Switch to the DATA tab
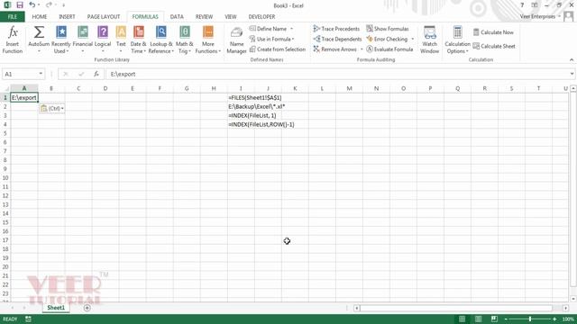This screenshot has width=577, height=324. [x=177, y=17]
